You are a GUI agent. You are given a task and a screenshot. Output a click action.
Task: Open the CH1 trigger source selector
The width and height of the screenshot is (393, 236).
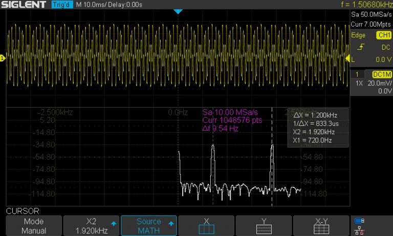383,35
